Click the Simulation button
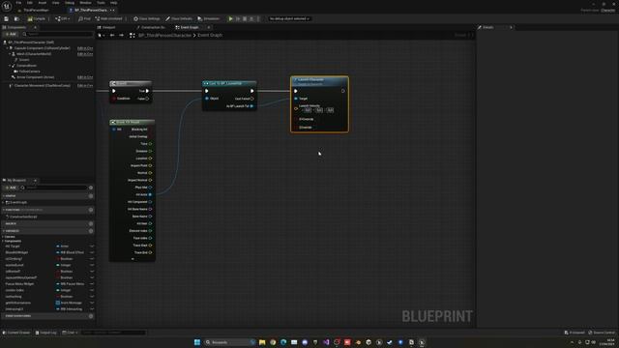619x348 pixels. point(209,18)
